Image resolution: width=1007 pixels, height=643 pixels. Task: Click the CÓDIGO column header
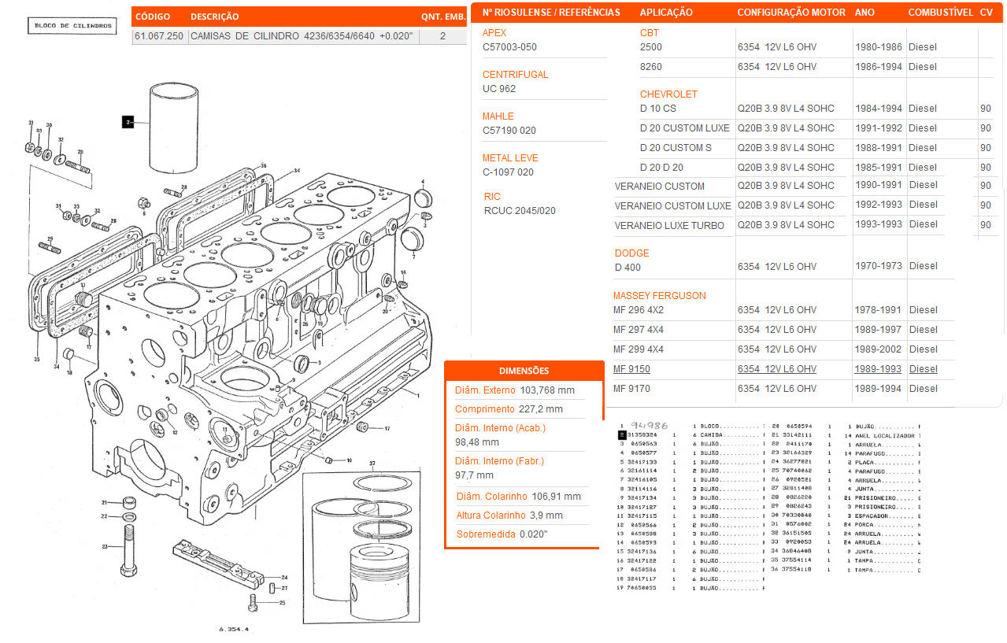tap(154, 17)
